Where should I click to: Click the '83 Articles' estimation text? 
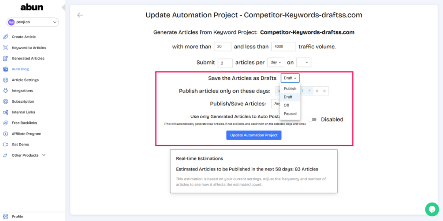point(307,169)
